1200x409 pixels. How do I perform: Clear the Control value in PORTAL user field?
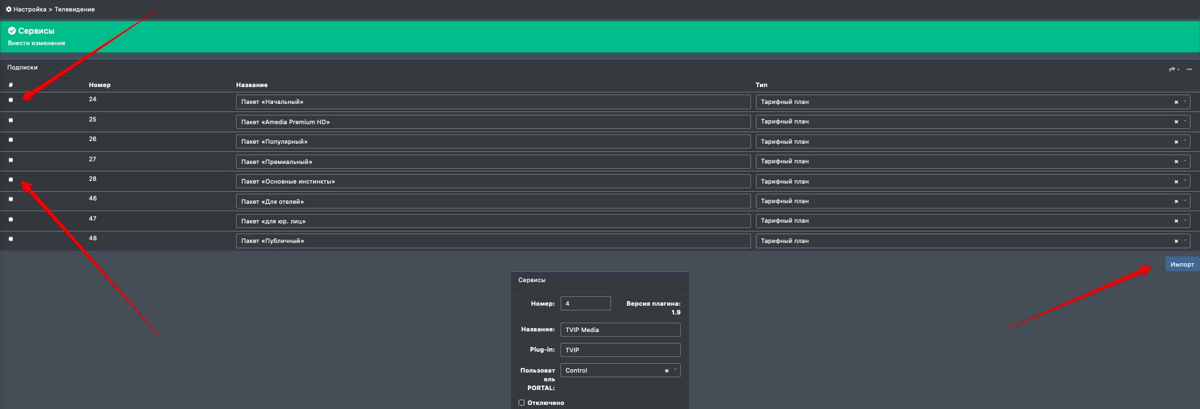click(x=667, y=371)
